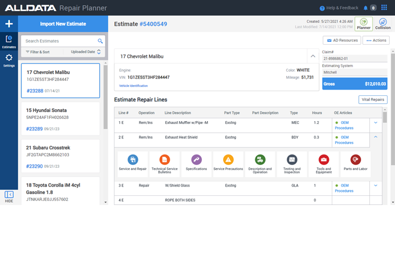395x263 pixels.
Task: Open Technical Service Bulletins icon
Action: coord(164,160)
